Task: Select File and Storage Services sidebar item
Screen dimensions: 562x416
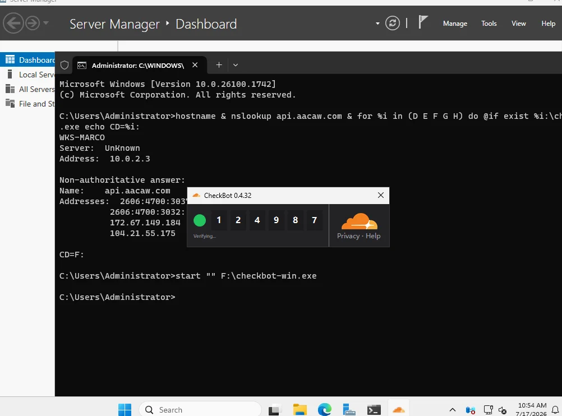Action: pyautogui.click(x=27, y=104)
